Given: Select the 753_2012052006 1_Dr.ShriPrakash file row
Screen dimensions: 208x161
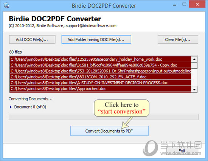Looking at the screenshot, I should click(101, 71).
